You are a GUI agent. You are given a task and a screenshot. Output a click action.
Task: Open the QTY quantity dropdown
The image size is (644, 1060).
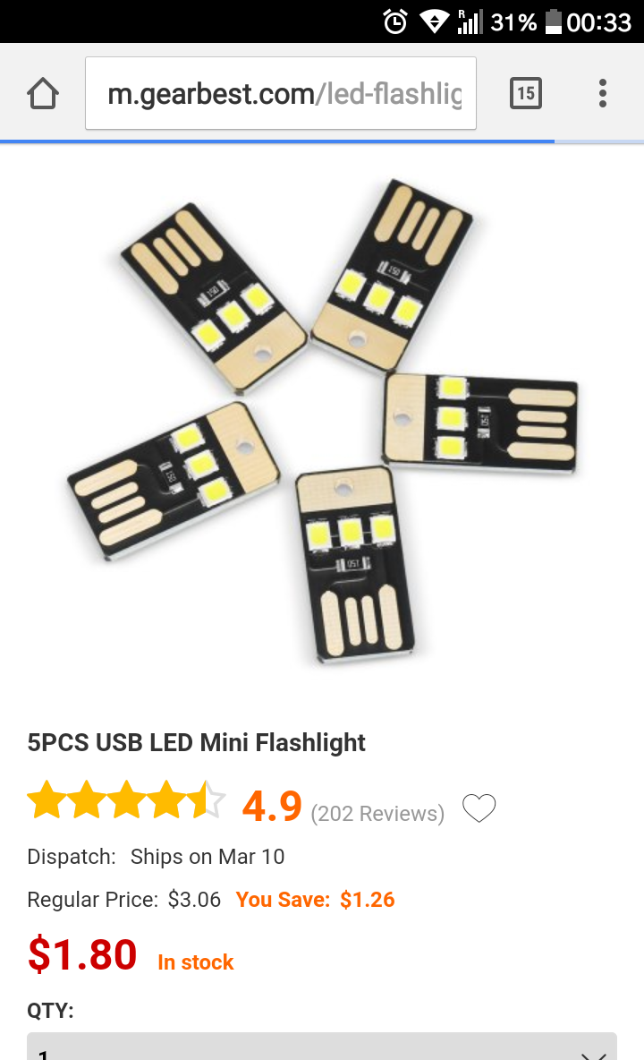click(322, 1046)
